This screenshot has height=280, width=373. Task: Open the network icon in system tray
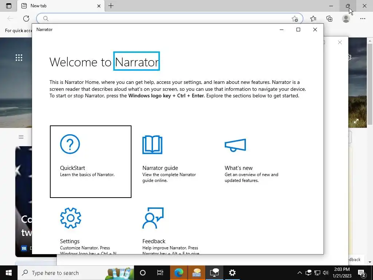coord(317,273)
